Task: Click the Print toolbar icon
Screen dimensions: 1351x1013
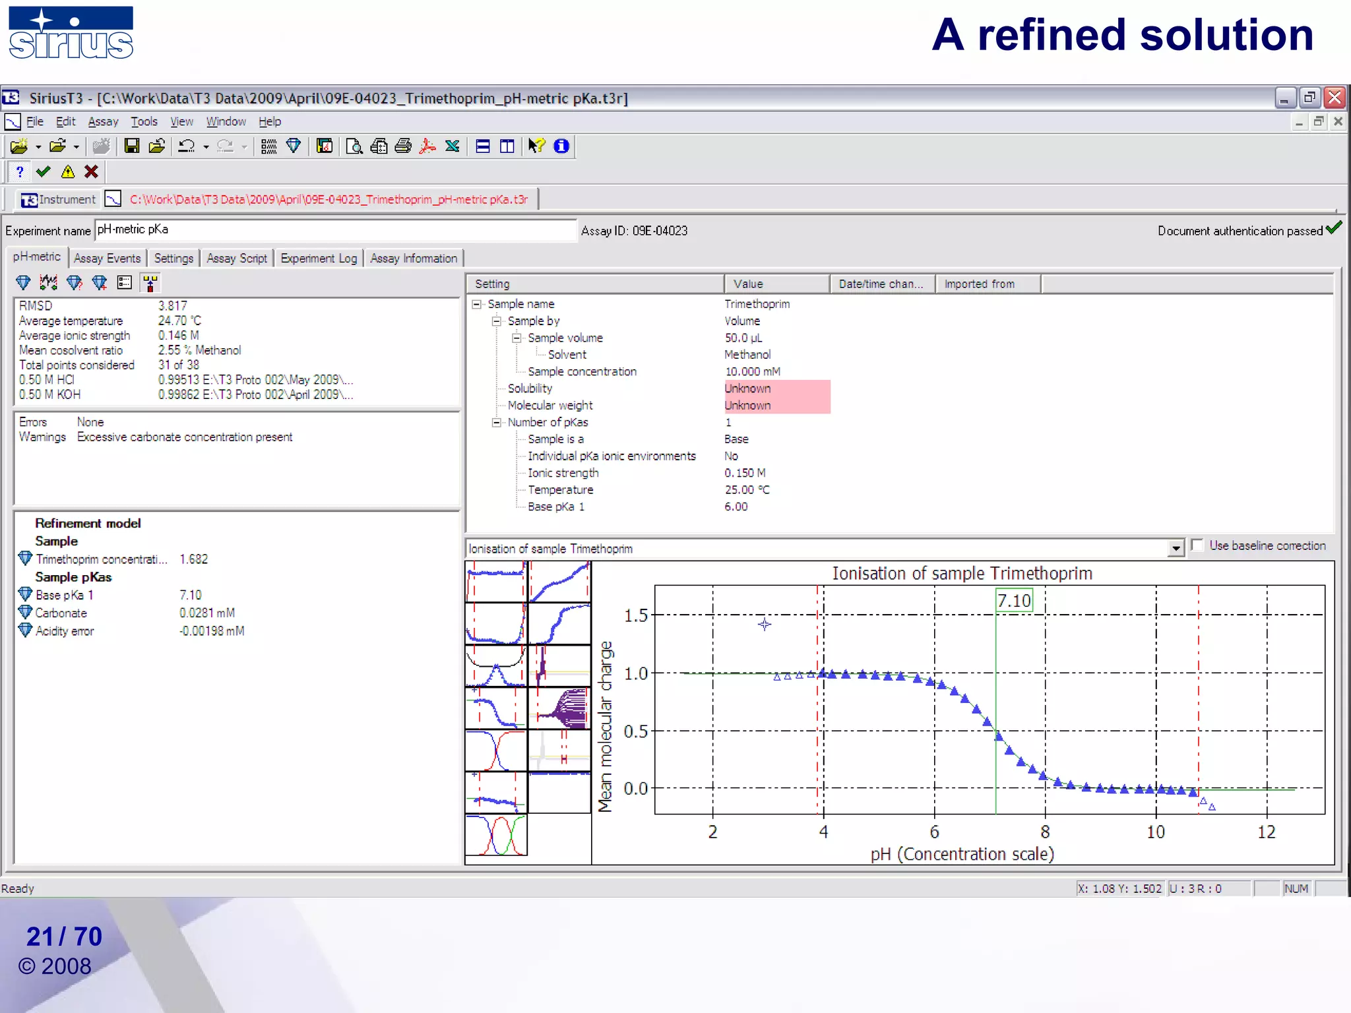Action: tap(403, 146)
